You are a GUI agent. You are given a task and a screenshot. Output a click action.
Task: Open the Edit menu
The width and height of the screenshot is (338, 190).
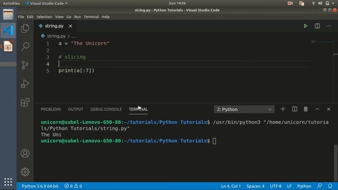(x=30, y=17)
